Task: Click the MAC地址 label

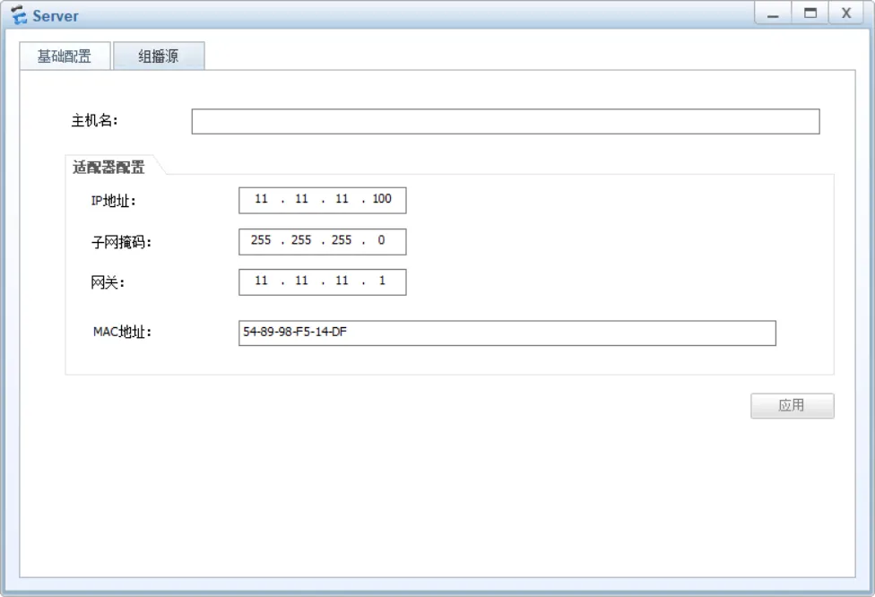Action: coord(122,332)
